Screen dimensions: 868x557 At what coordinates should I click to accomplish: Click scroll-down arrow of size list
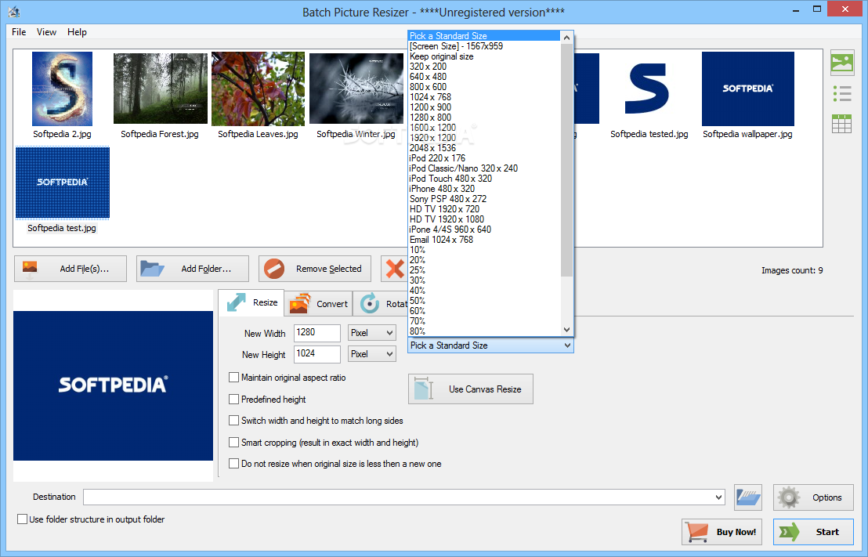(566, 330)
